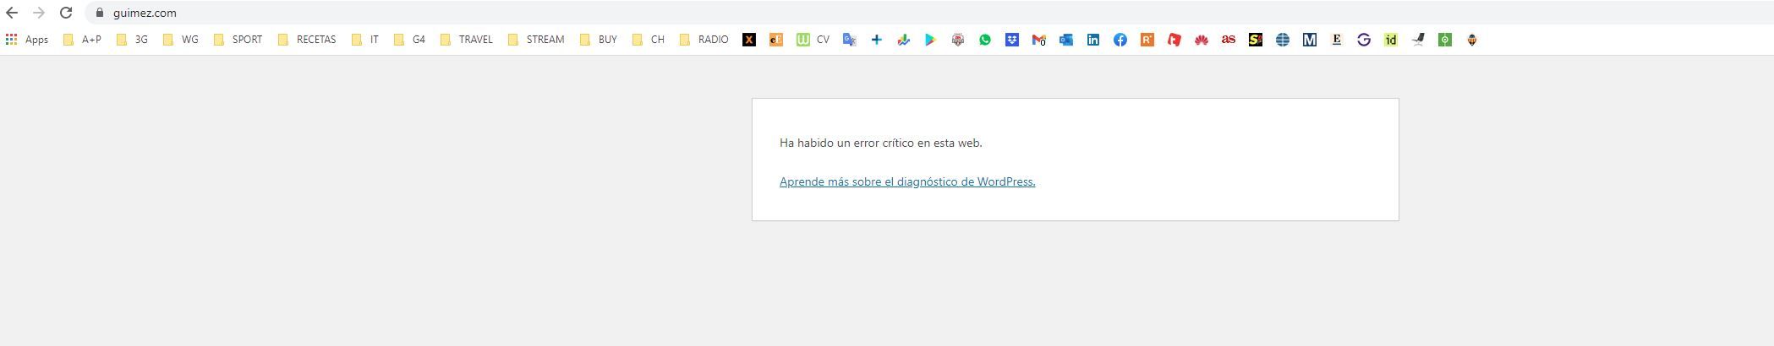Open the G4 bookmarks folder
Viewport: 1774px width, 346px height.
pyautogui.click(x=409, y=40)
